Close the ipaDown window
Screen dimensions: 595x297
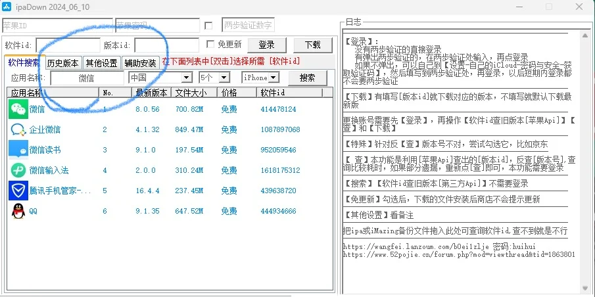coord(579,7)
